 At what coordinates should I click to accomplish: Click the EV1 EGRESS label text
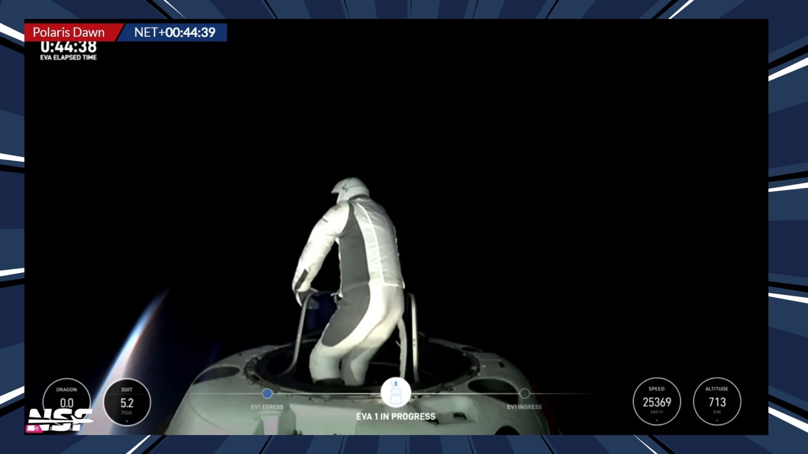(267, 407)
